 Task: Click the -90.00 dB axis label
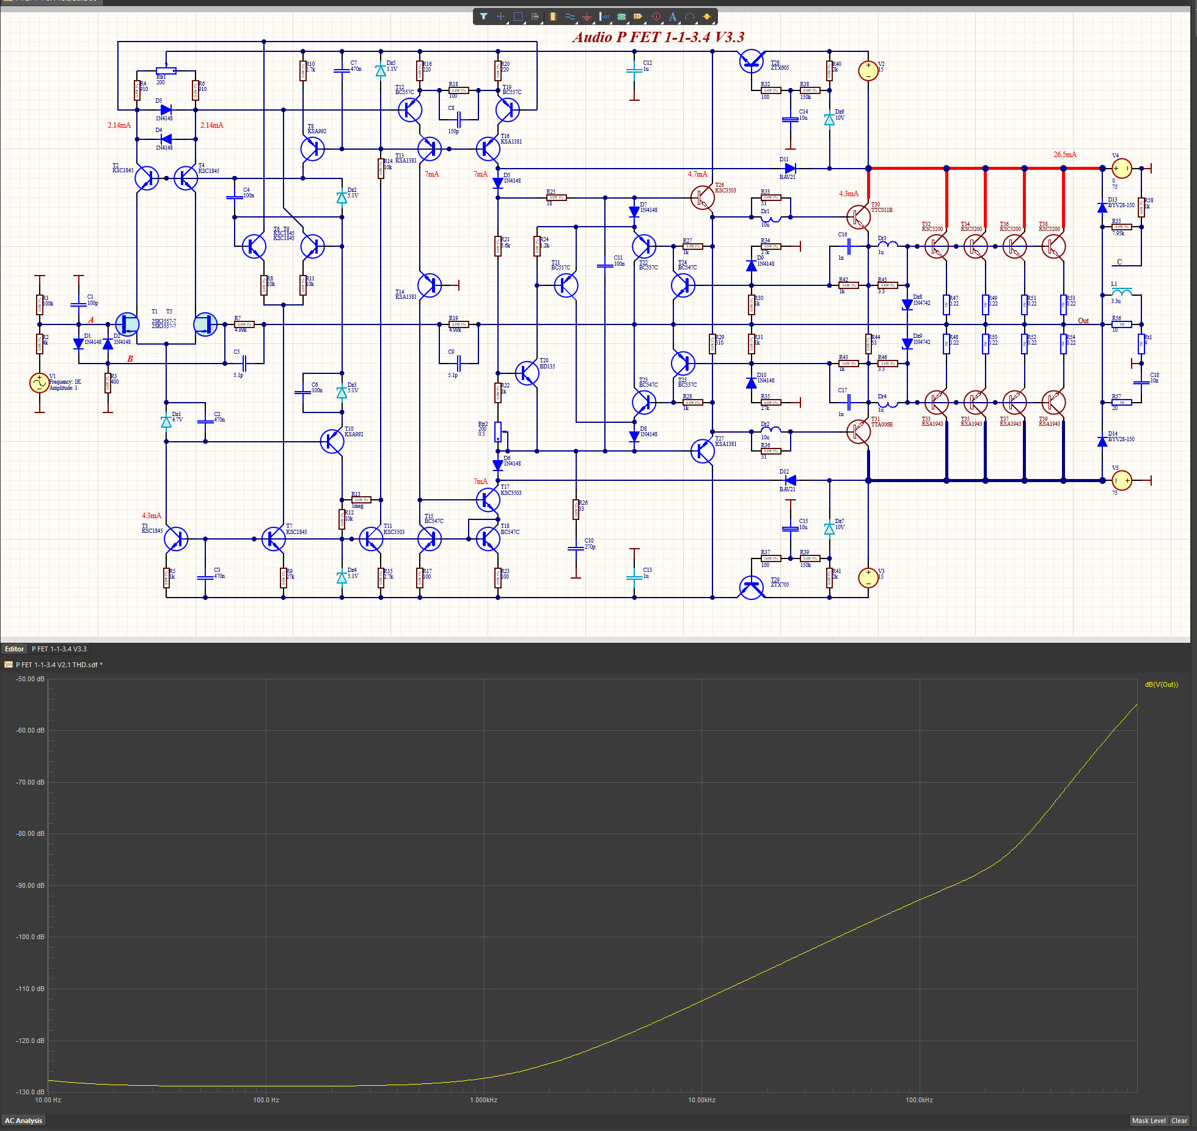pos(30,885)
